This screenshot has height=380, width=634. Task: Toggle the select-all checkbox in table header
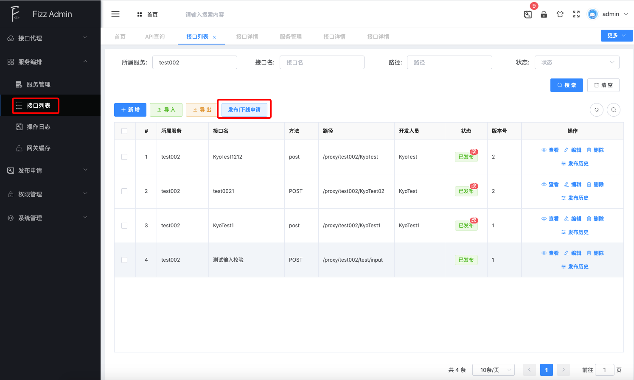pos(124,131)
